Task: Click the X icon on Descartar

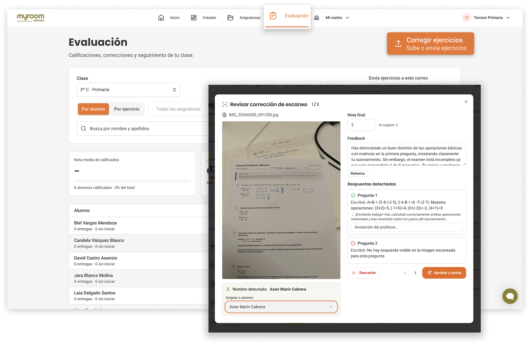Action: [353, 273]
